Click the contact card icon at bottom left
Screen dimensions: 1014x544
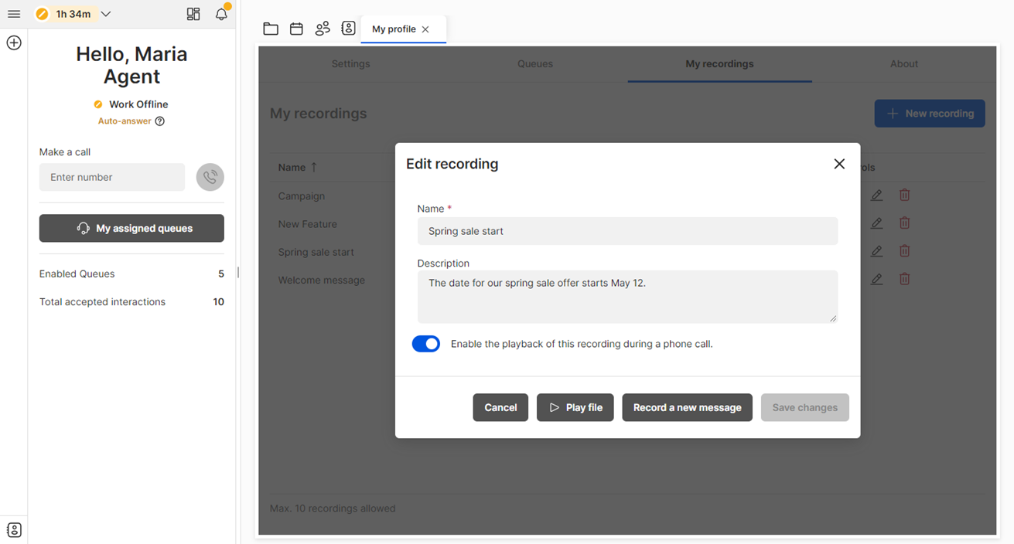coord(14,530)
